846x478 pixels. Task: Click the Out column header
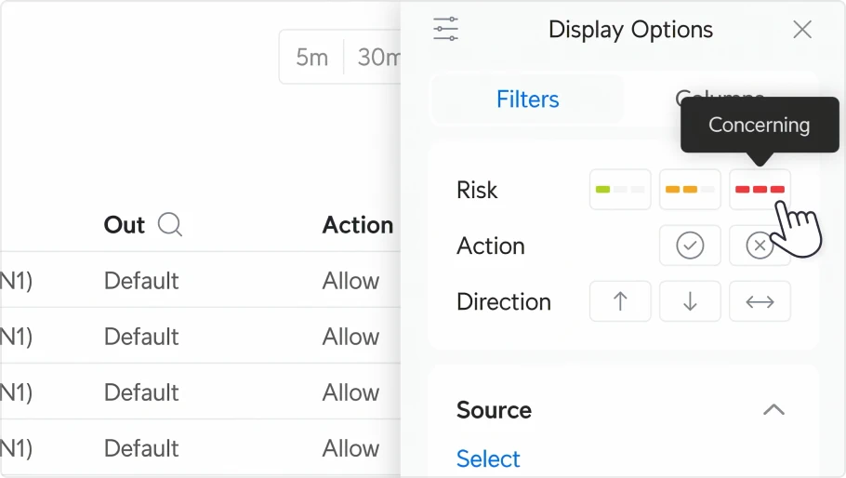click(x=125, y=225)
